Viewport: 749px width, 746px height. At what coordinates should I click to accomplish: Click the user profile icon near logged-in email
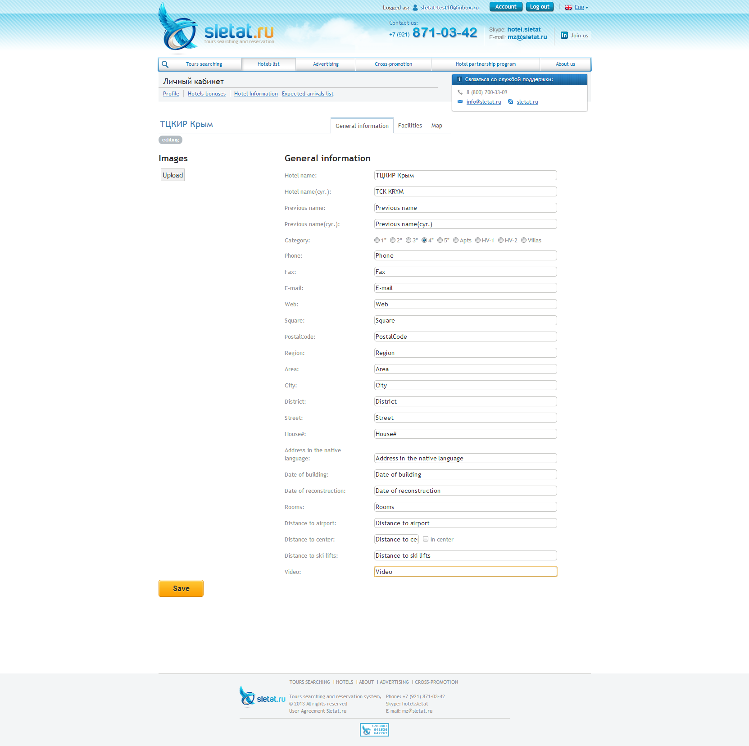(415, 8)
